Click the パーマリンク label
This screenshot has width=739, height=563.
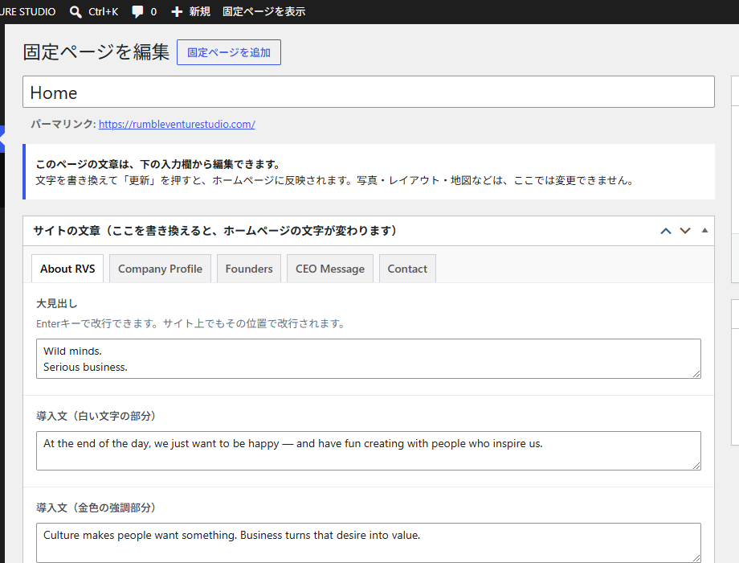click(63, 124)
